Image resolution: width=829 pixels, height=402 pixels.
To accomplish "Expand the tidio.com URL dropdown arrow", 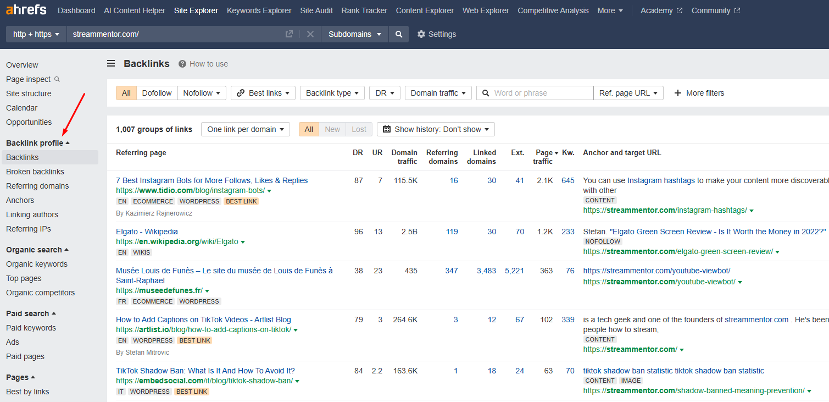I will [269, 191].
